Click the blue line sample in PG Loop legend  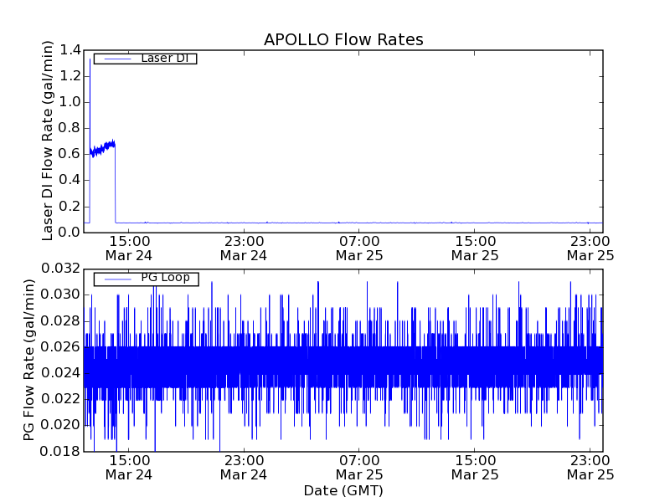[x=116, y=279]
